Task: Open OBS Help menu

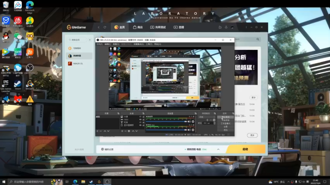Action: click(158, 44)
